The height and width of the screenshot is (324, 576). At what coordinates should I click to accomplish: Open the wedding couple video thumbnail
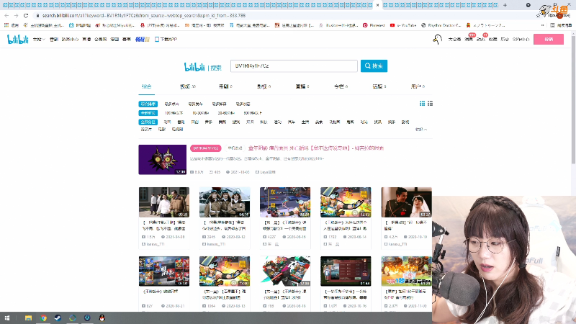pos(406,202)
